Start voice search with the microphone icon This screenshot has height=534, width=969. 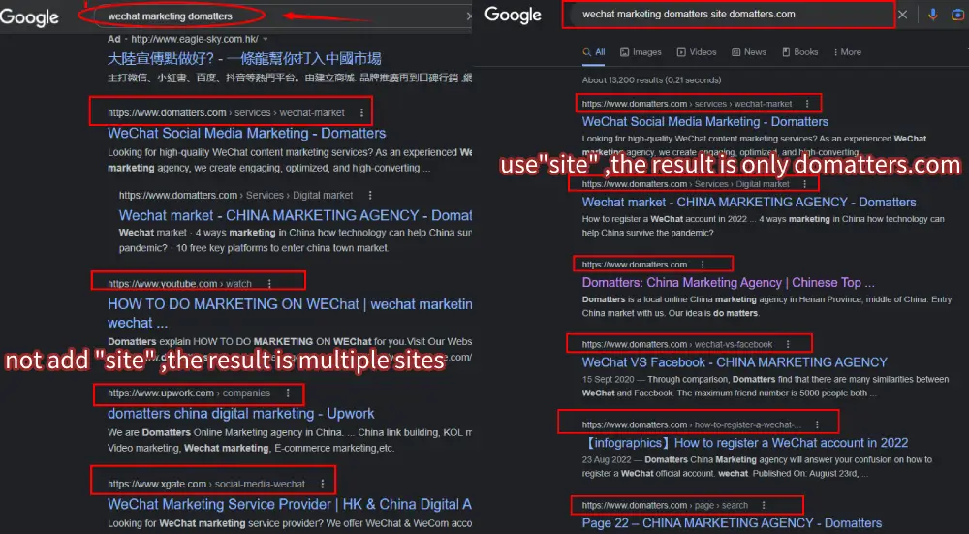pyautogui.click(x=933, y=15)
